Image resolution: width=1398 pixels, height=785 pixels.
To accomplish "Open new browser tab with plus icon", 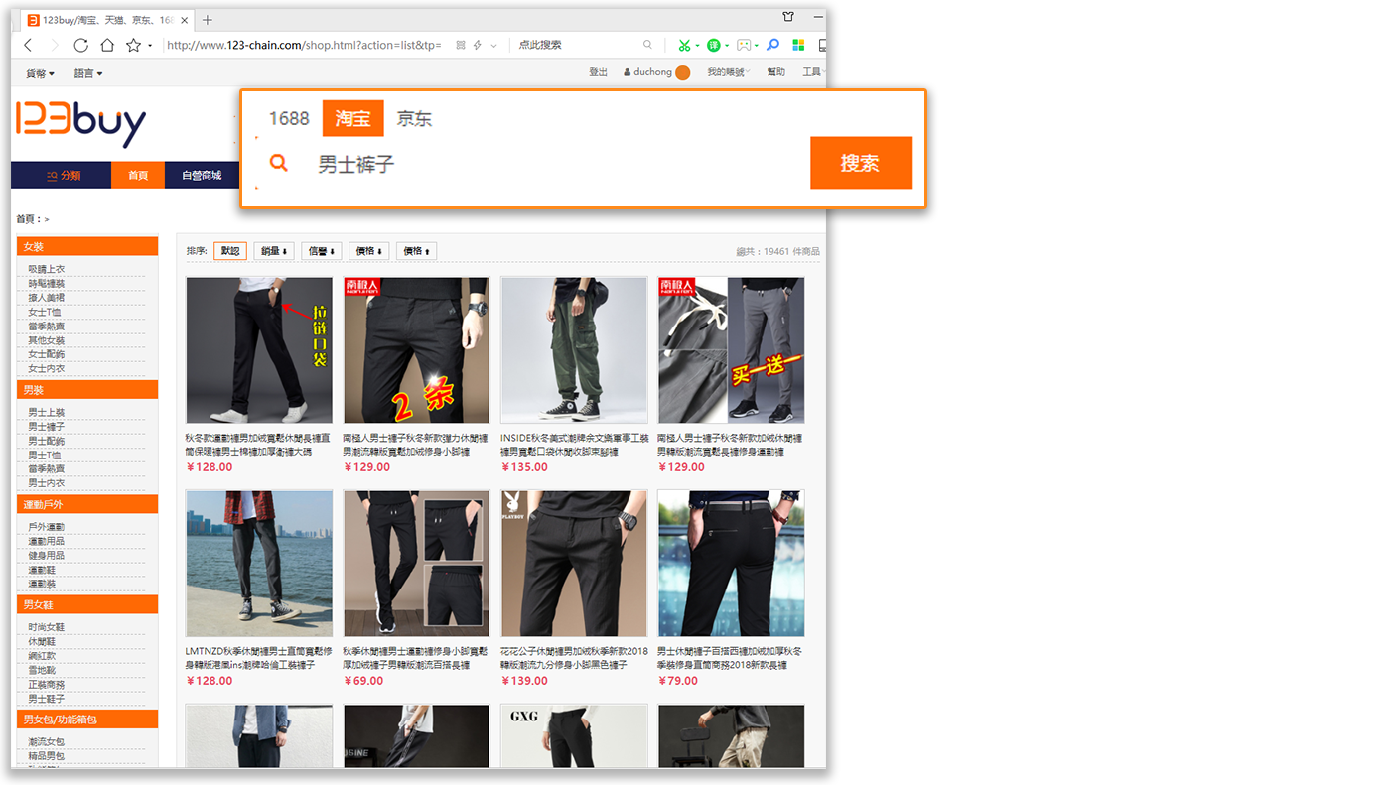I will pos(208,20).
